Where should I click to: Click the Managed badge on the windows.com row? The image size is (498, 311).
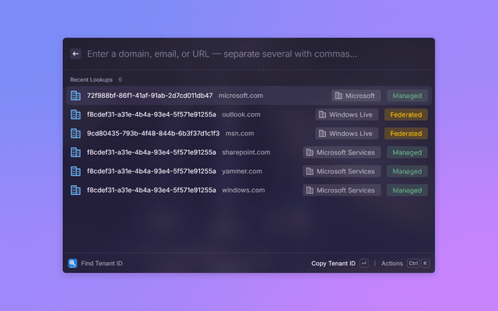point(407,190)
